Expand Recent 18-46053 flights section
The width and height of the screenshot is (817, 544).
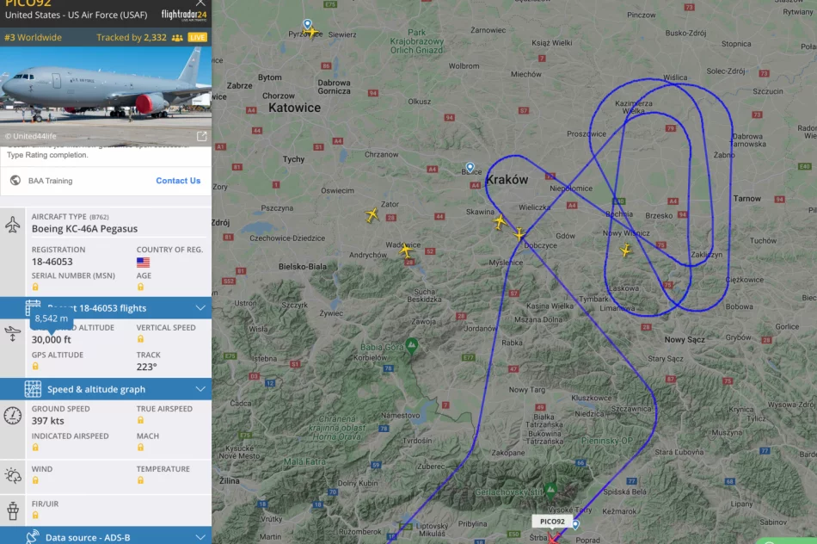click(106, 308)
